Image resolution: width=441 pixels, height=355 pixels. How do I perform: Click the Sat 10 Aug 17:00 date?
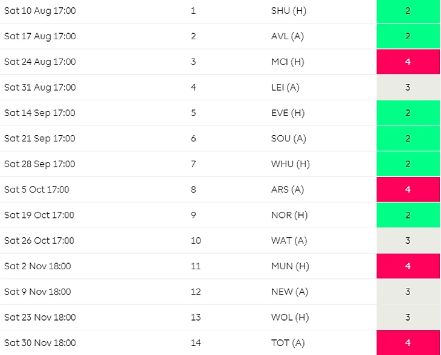click(x=40, y=11)
